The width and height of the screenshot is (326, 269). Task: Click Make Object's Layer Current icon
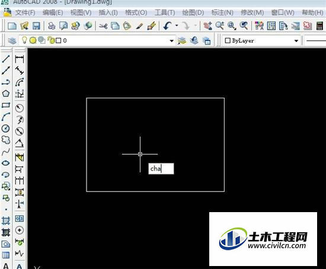(182, 41)
